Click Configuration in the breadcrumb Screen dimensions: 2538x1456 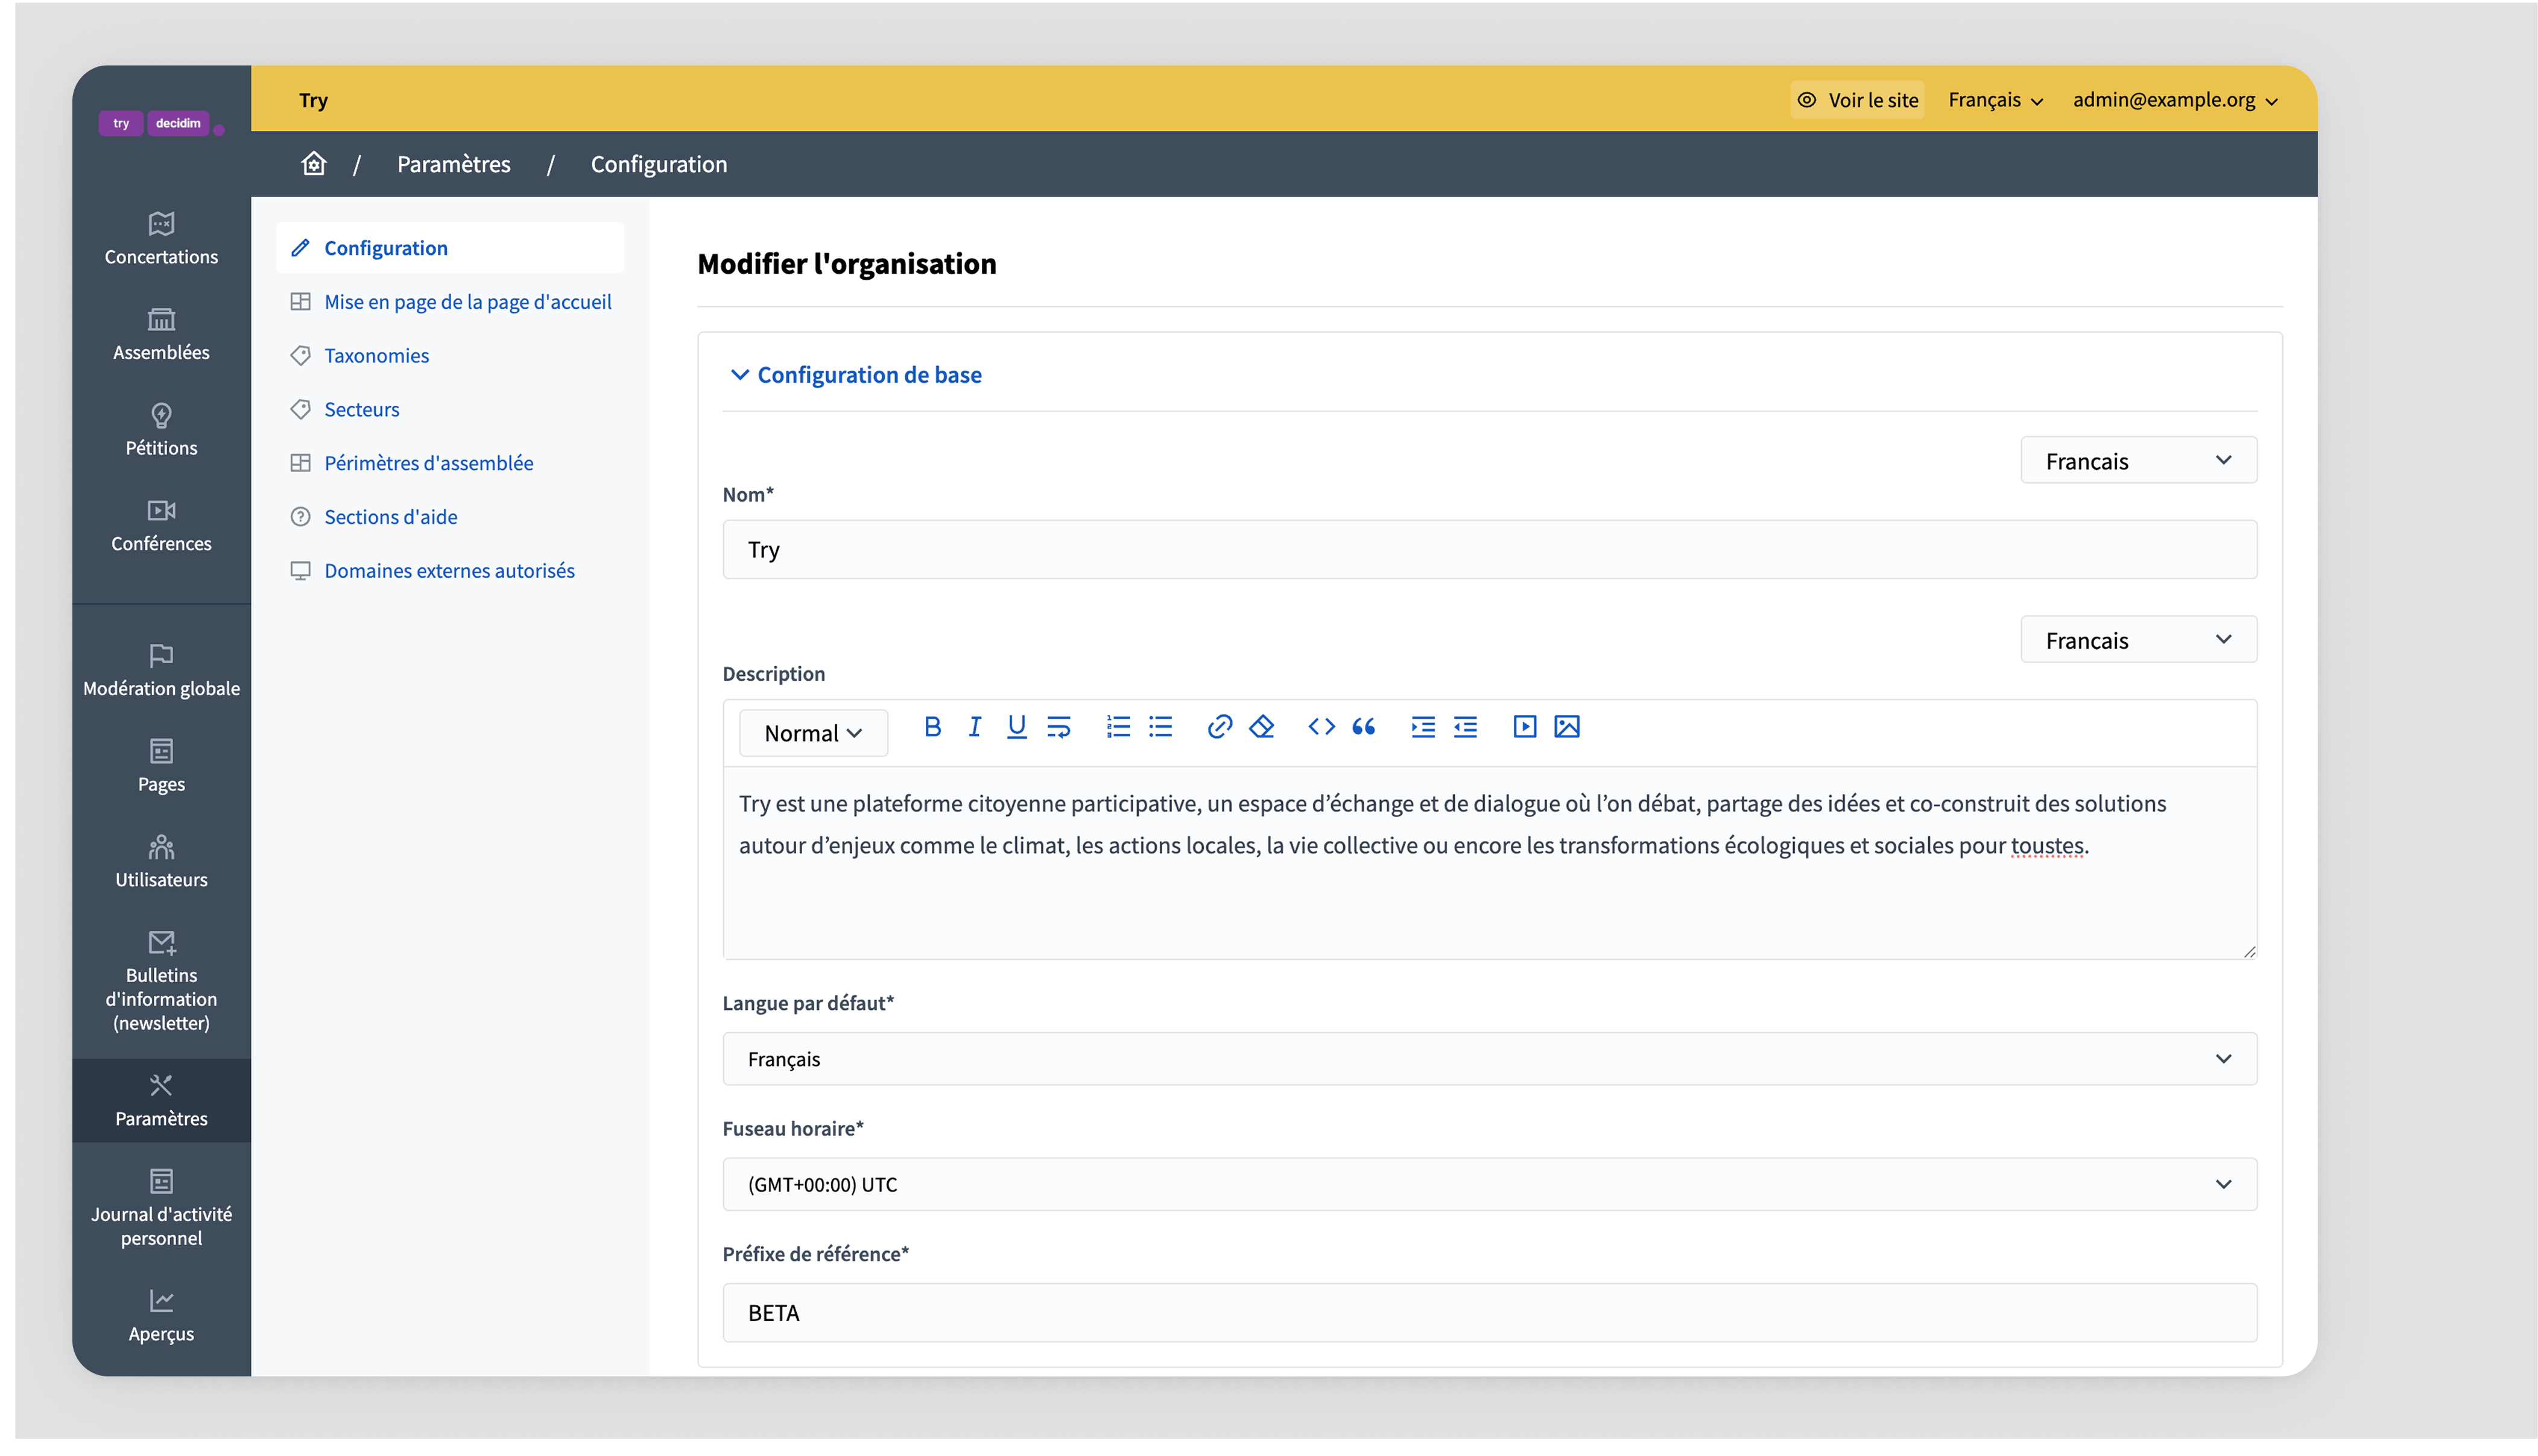coord(658,164)
